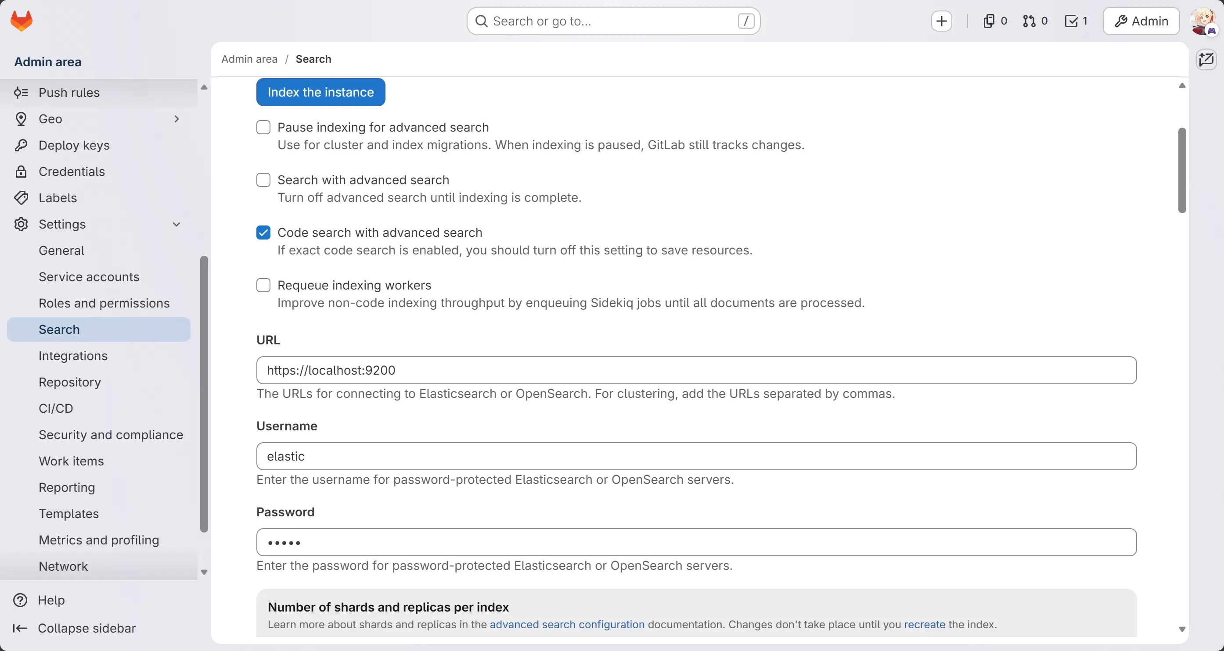Viewport: 1224px width, 651px height.
Task: Open Integrations settings
Action: point(98,356)
